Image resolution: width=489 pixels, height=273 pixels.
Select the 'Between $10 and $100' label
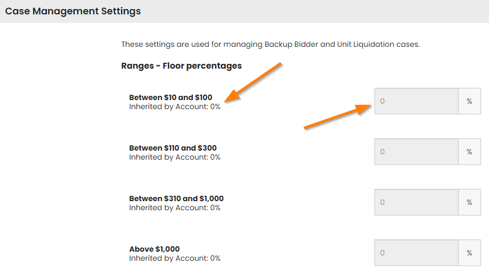point(170,97)
